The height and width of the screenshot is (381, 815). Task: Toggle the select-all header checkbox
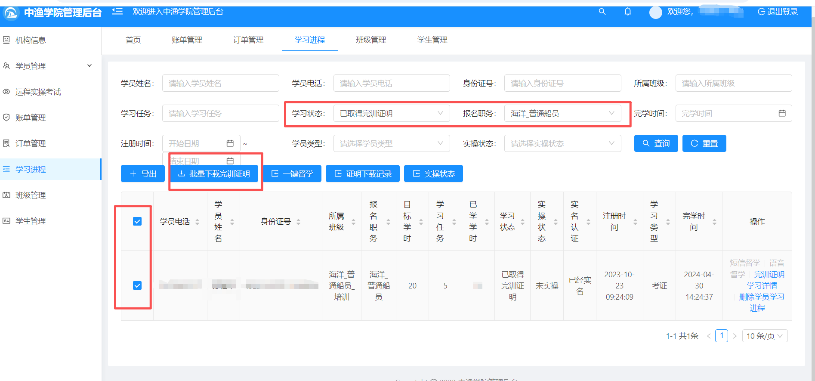point(137,221)
